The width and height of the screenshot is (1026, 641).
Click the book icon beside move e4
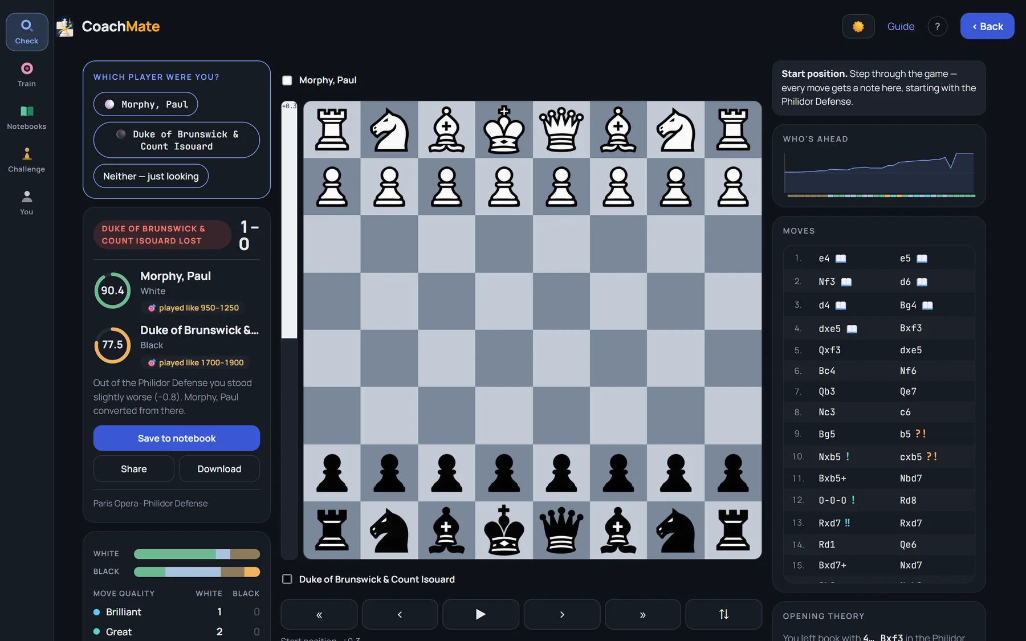click(841, 259)
